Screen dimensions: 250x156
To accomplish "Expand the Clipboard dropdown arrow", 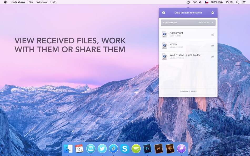I will 212,23.
